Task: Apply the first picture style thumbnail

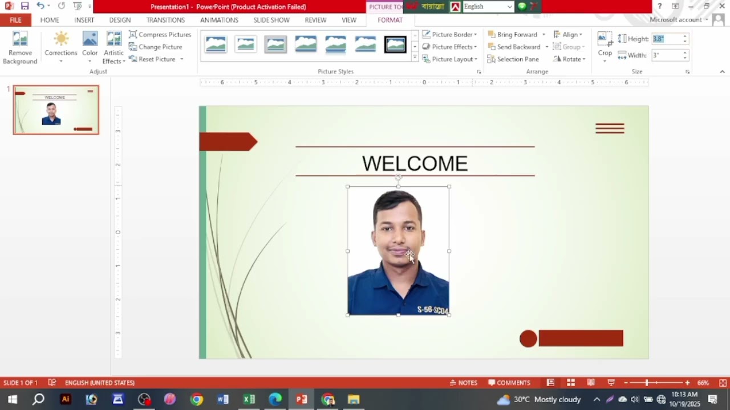Action: (x=216, y=44)
